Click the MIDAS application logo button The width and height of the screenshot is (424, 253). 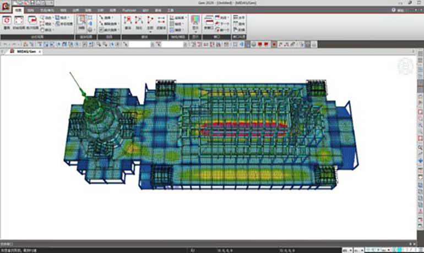pyautogui.click(x=6, y=7)
